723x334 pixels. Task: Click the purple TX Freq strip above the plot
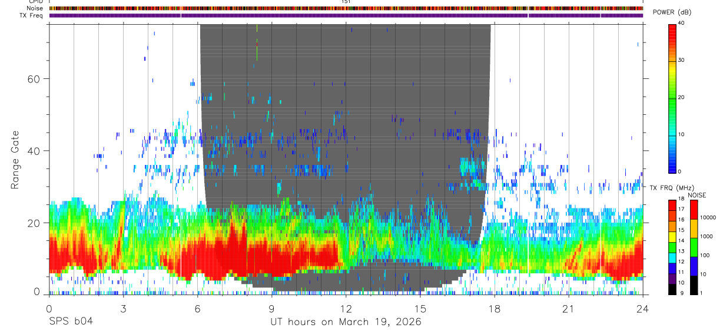[346, 15]
